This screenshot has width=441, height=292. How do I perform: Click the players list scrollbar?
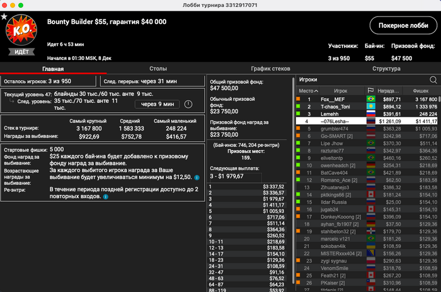click(439, 99)
